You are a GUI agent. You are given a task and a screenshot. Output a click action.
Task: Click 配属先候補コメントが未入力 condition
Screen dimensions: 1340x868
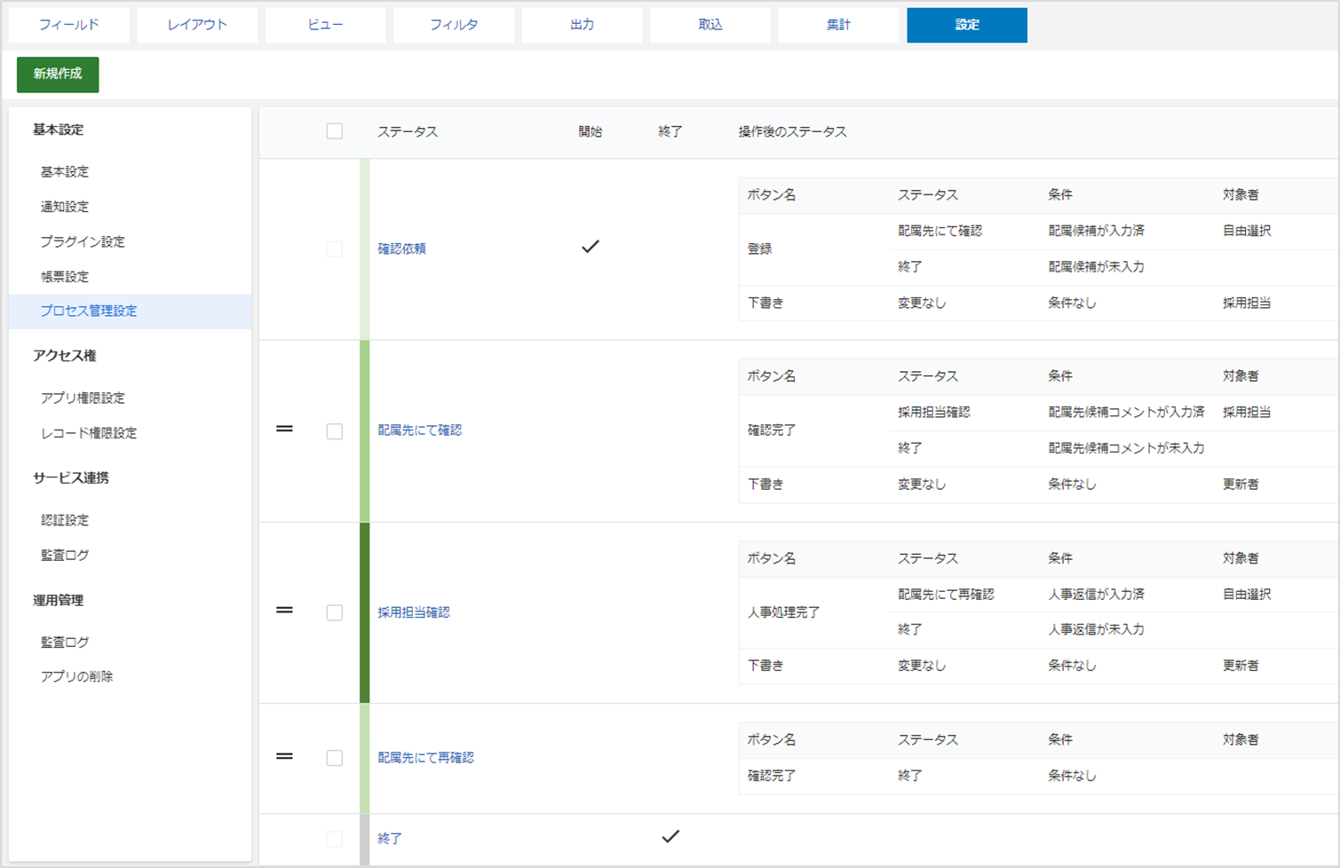(1126, 448)
